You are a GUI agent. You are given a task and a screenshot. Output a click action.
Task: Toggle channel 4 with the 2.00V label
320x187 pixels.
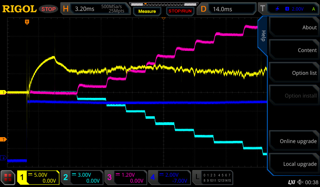169,178
